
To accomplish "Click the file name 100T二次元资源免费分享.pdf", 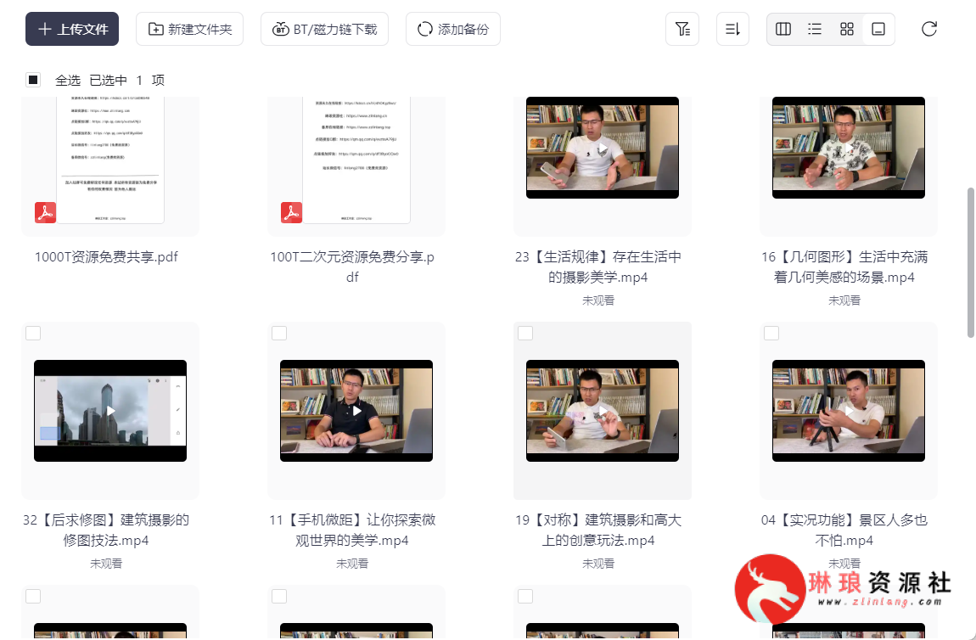I will [352, 267].
